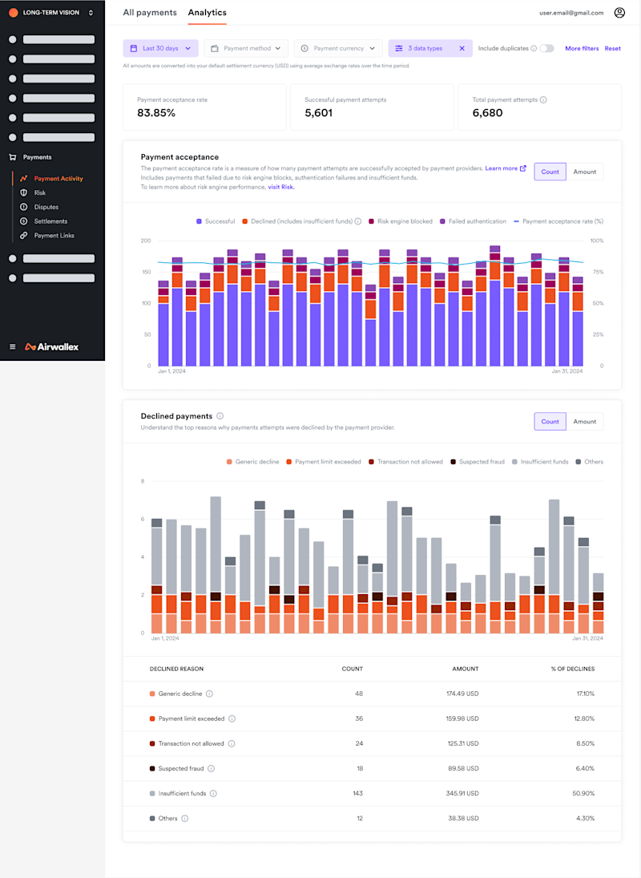Open the Last 30 days date dropdown

point(160,49)
